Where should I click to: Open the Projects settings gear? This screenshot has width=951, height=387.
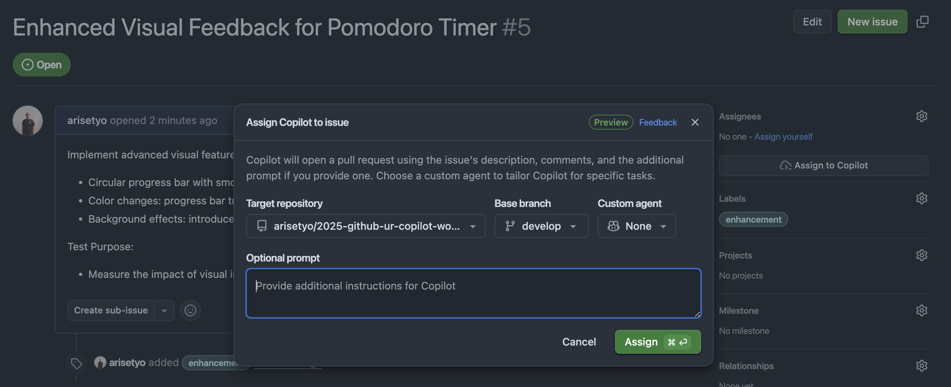click(x=922, y=255)
